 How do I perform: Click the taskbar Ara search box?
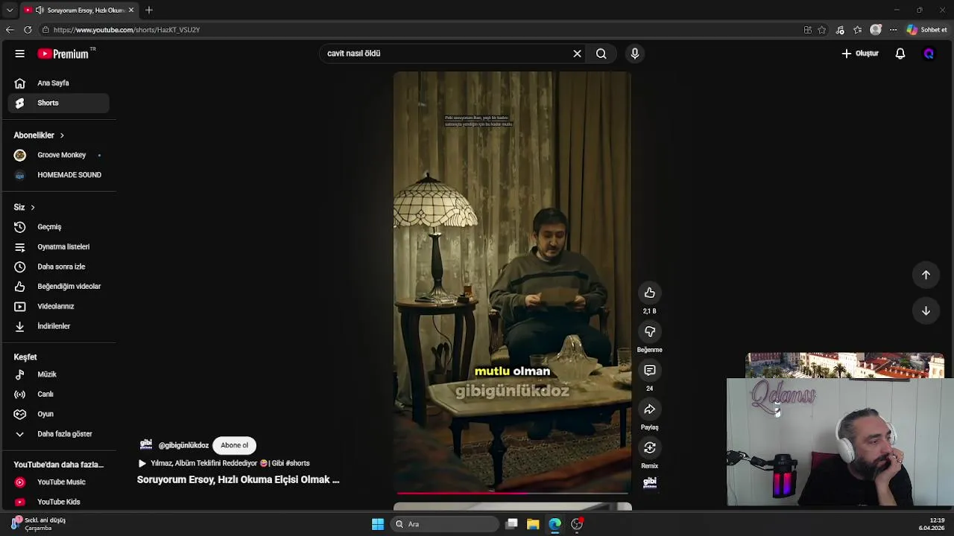pyautogui.click(x=446, y=524)
